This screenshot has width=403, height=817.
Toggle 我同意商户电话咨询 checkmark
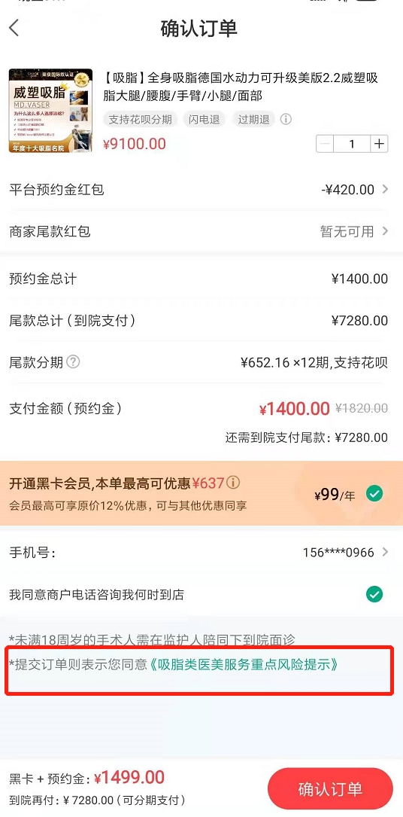[x=374, y=594]
